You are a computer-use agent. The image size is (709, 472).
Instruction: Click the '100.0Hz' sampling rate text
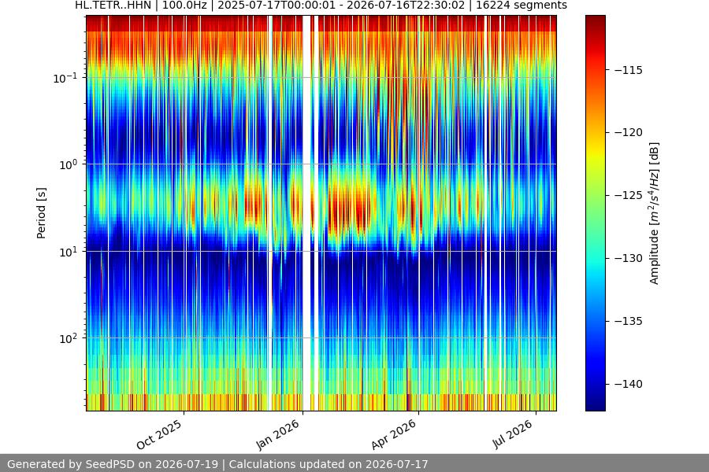coord(184,6)
